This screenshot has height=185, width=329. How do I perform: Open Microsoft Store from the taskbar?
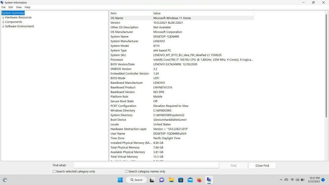click(x=181, y=180)
